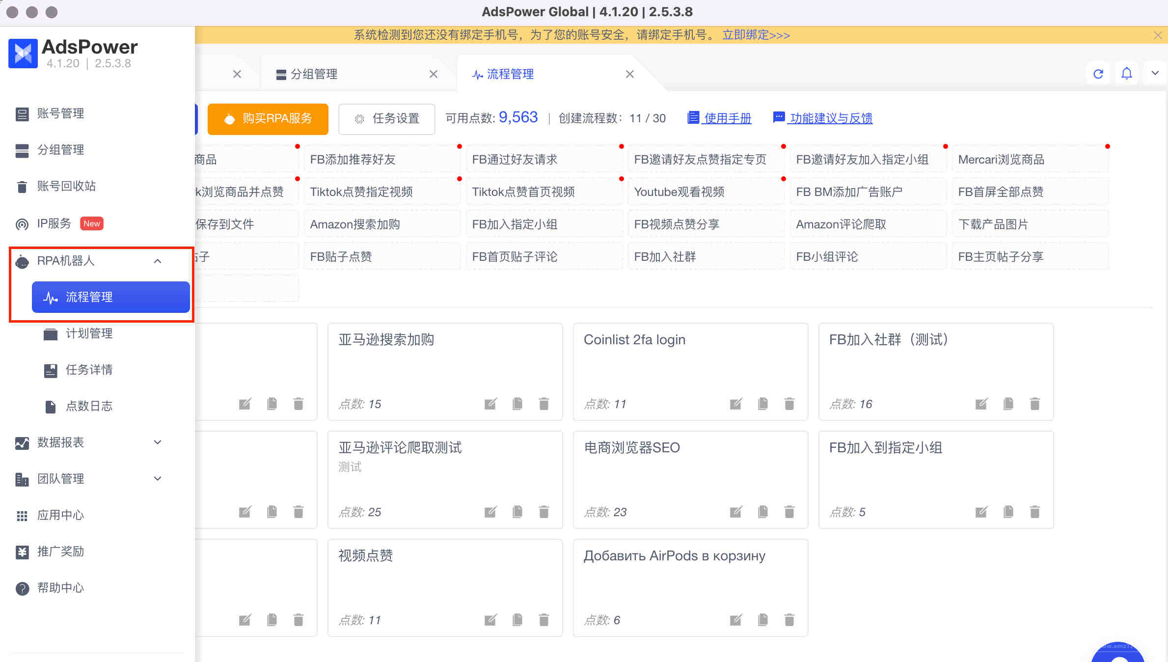Screen dimensions: 1168x662
Task: Expand the 团队管理 sidebar section
Action: pos(157,479)
